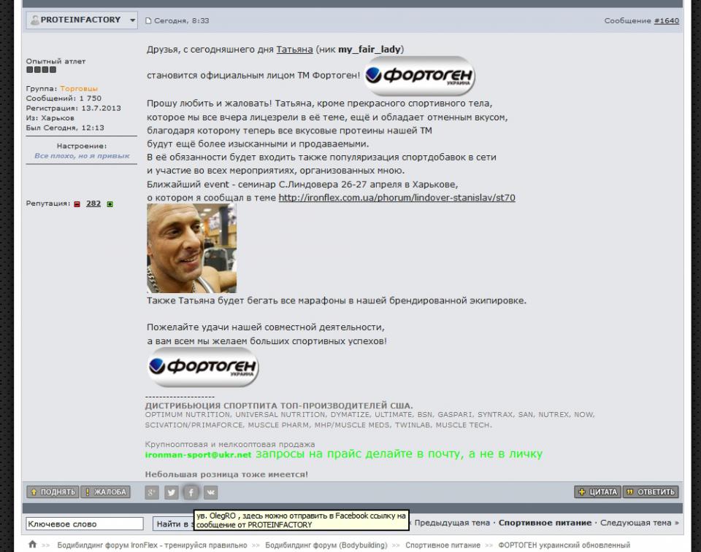
Task: Quote the post using ЦИТАТА button
Action: point(597,492)
